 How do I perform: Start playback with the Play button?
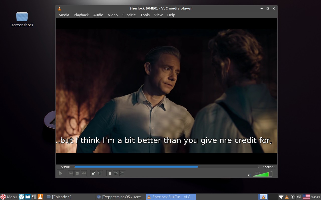(x=60, y=173)
